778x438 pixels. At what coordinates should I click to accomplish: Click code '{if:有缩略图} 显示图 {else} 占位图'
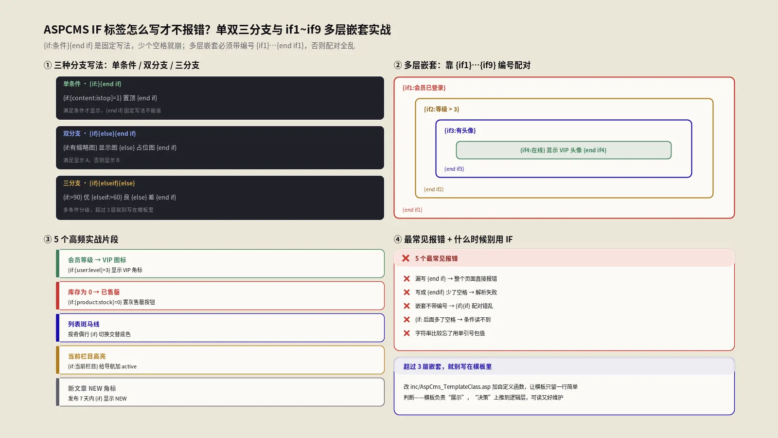pos(120,147)
